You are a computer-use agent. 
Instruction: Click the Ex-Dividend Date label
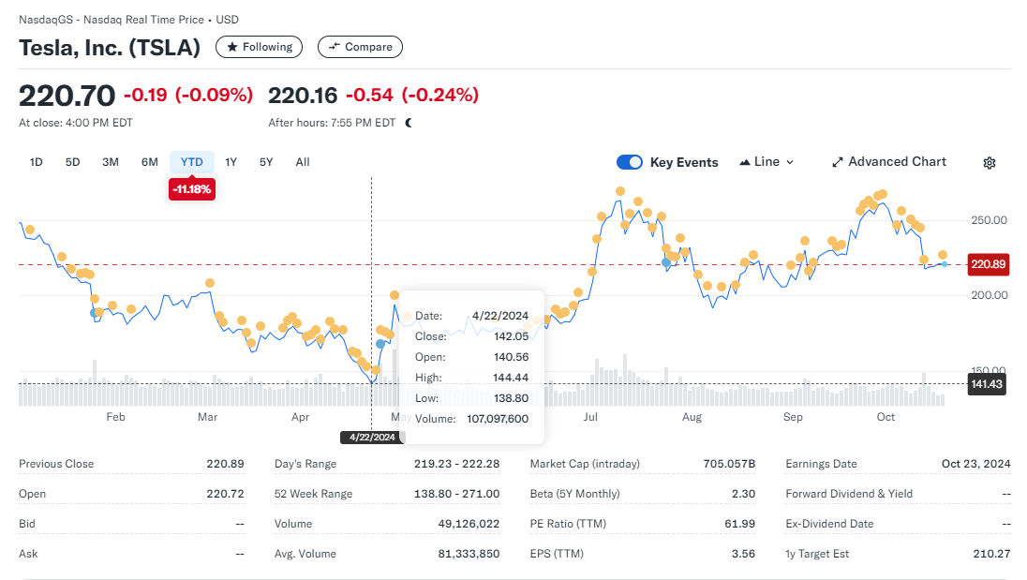[829, 524]
